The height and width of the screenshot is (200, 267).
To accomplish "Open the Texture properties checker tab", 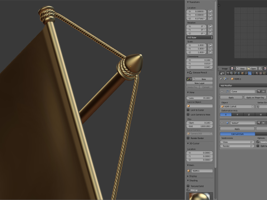I will coord(260,73).
